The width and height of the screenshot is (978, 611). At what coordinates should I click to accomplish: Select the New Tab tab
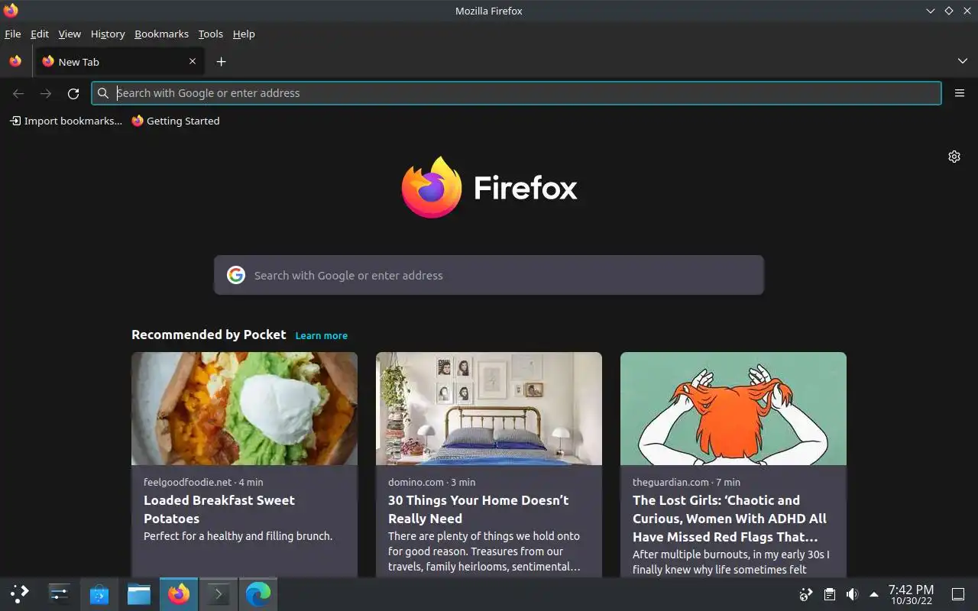[x=120, y=61]
